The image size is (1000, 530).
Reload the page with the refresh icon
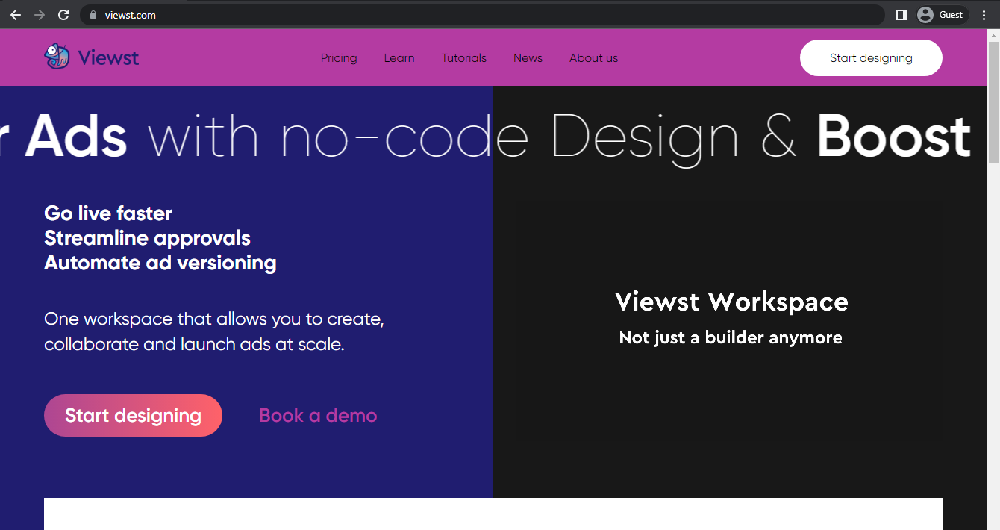click(x=63, y=15)
